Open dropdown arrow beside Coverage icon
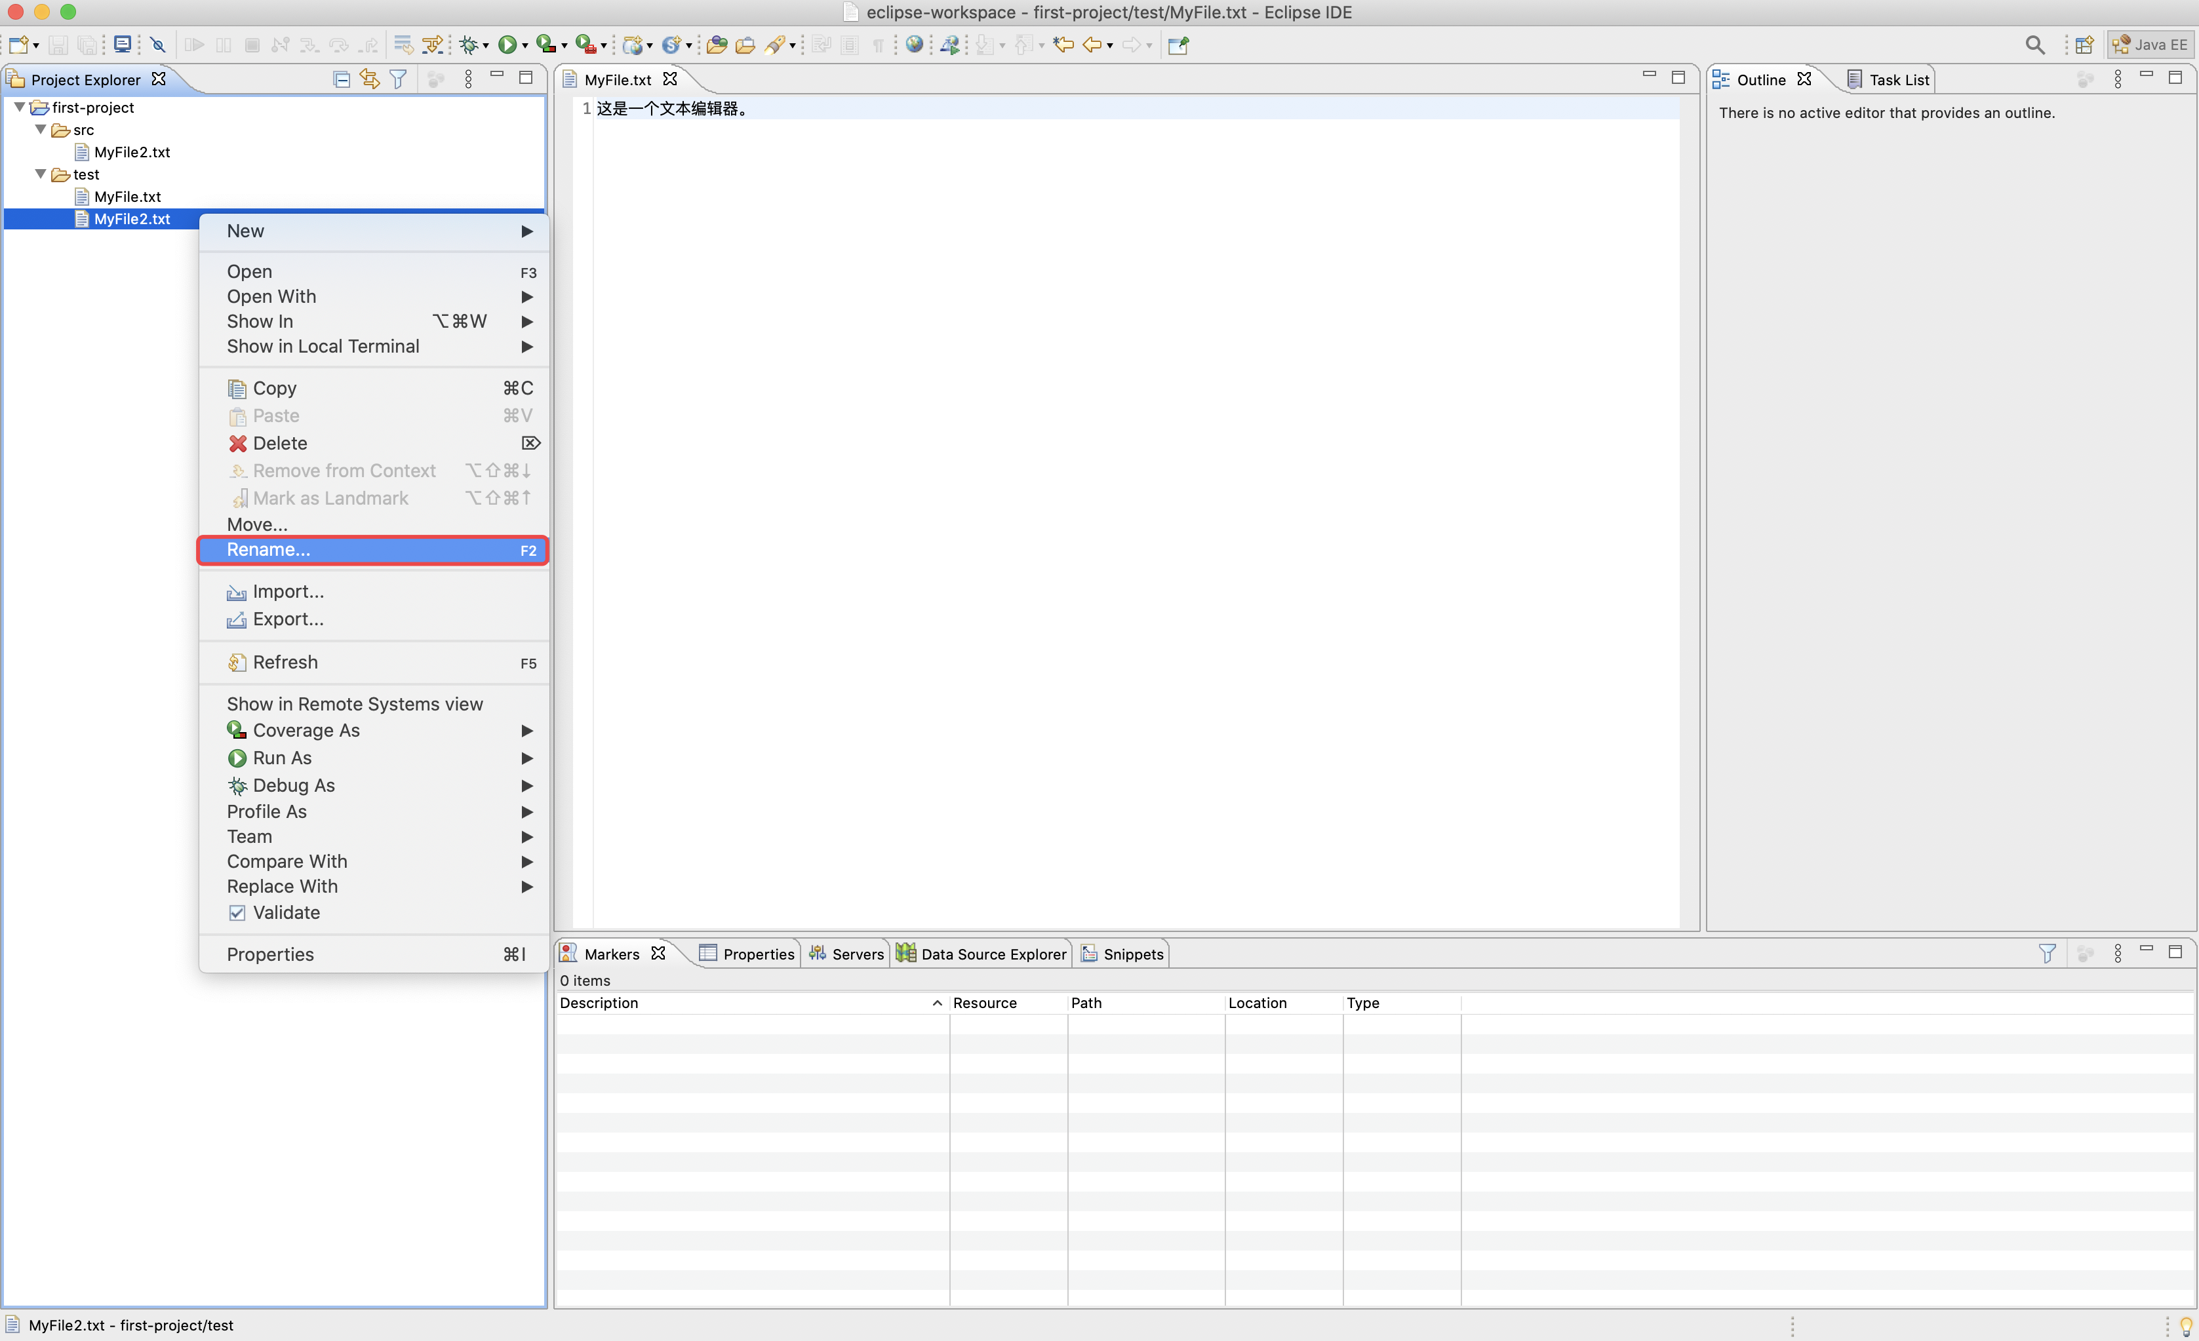 click(x=564, y=45)
